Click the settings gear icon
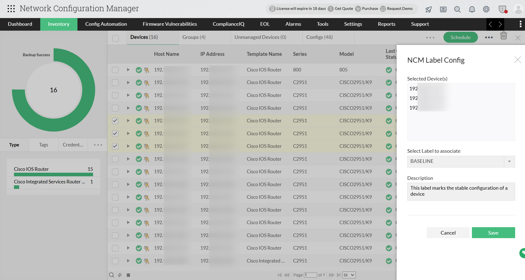525x280 pixels. tap(486, 9)
